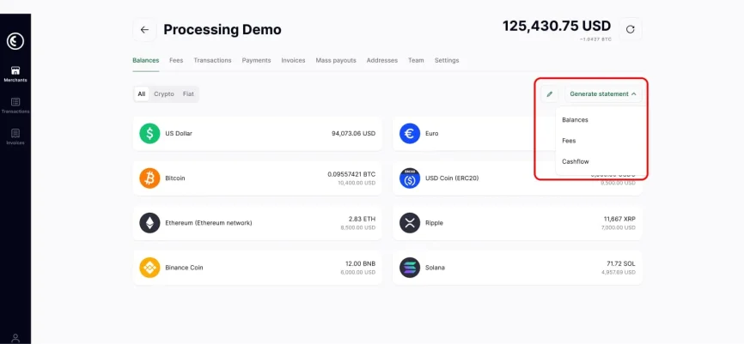Open the Merchants sidebar section
The image size is (744, 344).
point(15,75)
